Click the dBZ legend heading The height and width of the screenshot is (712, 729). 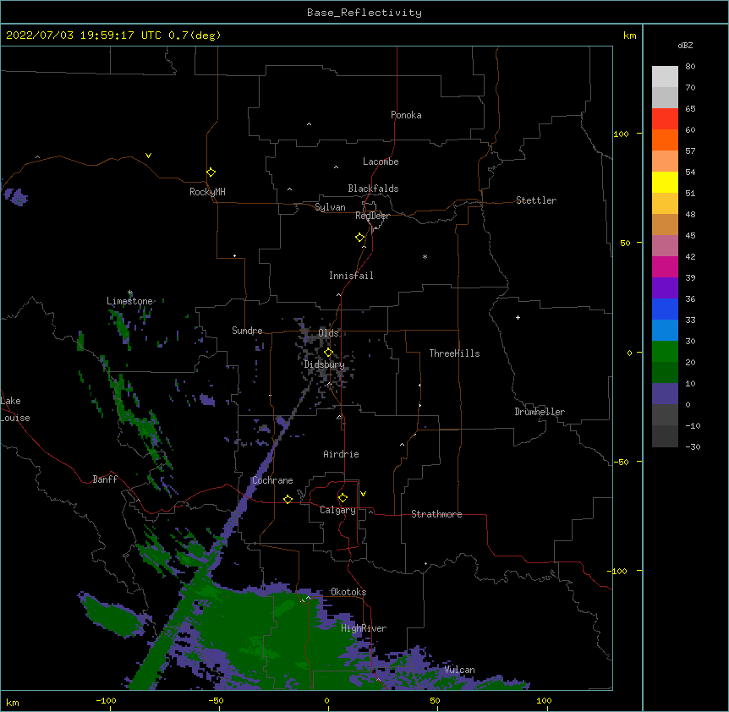click(685, 45)
